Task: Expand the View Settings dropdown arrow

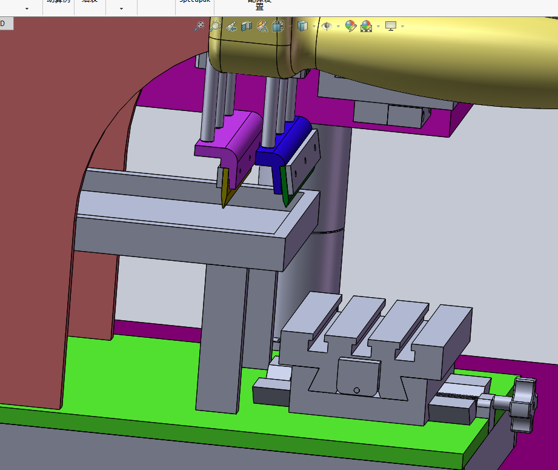Action: point(402,26)
